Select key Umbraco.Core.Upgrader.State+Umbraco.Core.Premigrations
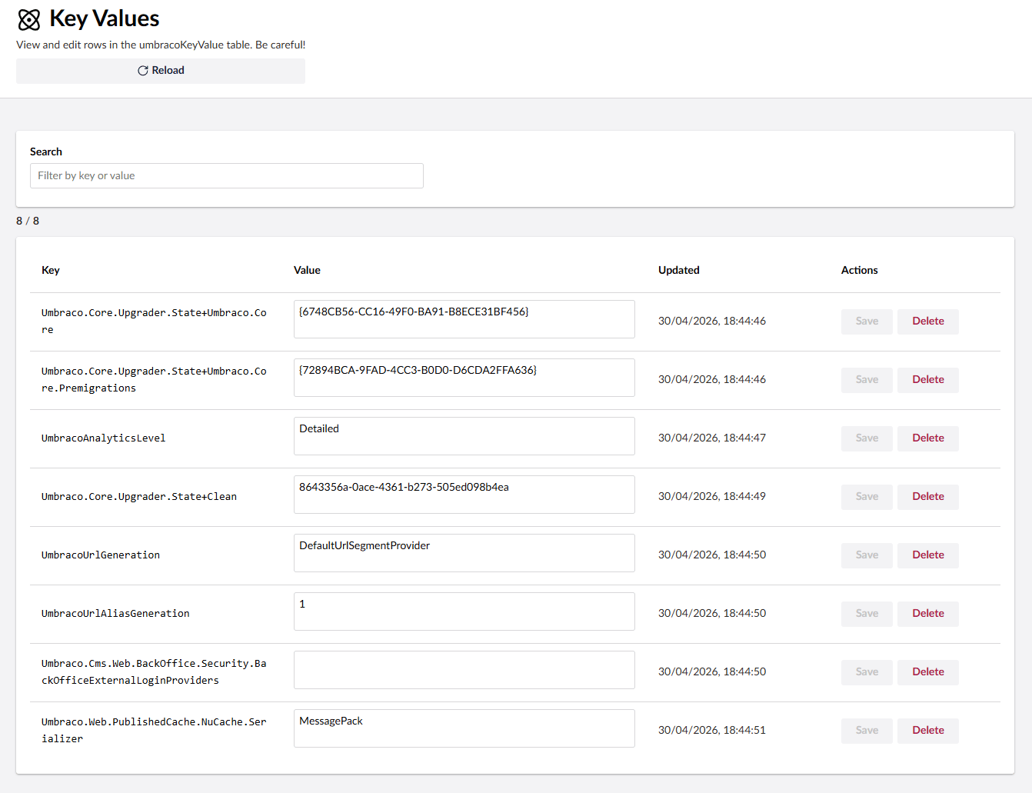This screenshot has height=793, width=1032. (154, 380)
